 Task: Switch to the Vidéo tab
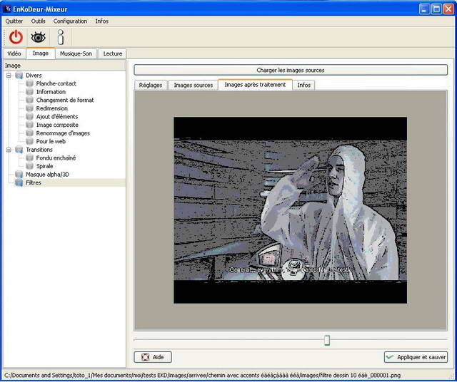tap(14, 54)
